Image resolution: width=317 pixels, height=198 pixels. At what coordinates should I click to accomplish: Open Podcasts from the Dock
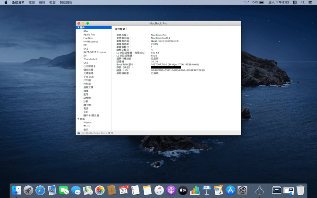171,190
